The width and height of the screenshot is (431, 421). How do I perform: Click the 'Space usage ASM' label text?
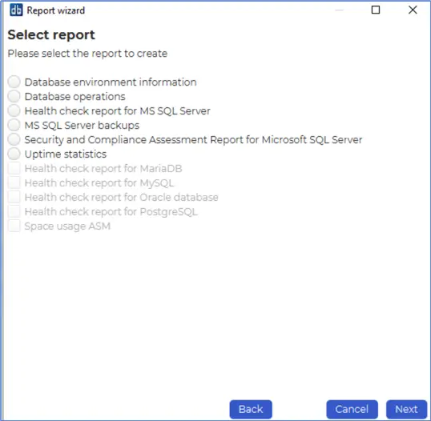(x=67, y=227)
